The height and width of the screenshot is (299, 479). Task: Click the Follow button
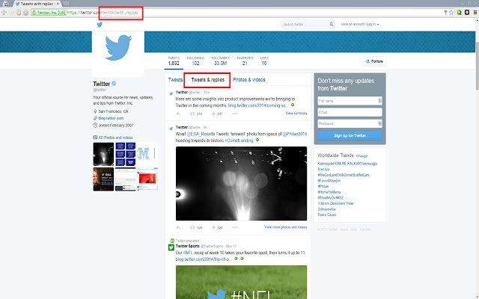click(x=374, y=61)
